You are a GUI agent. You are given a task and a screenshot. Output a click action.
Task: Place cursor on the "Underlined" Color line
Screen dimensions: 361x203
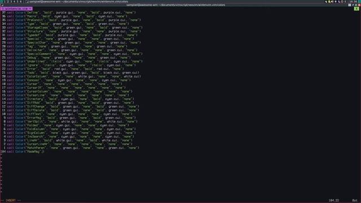pos(74,61)
